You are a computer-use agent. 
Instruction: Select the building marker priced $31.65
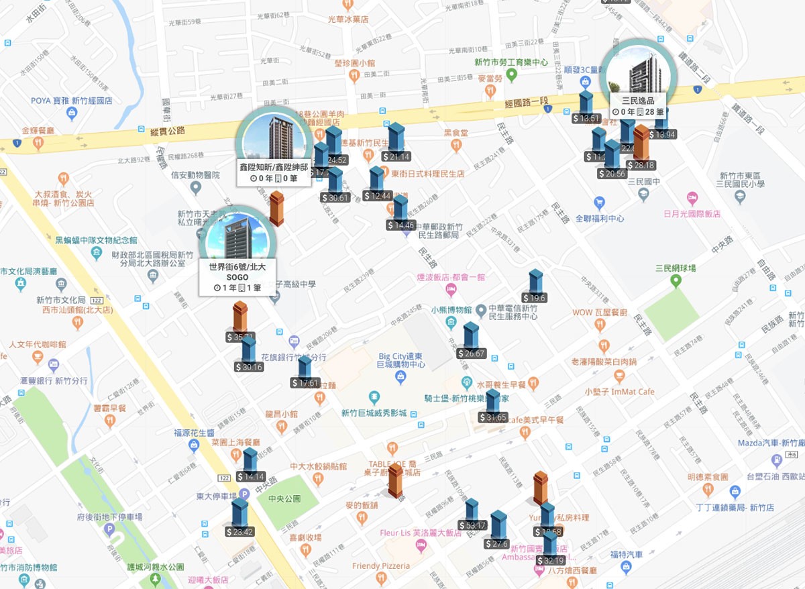pyautogui.click(x=493, y=405)
